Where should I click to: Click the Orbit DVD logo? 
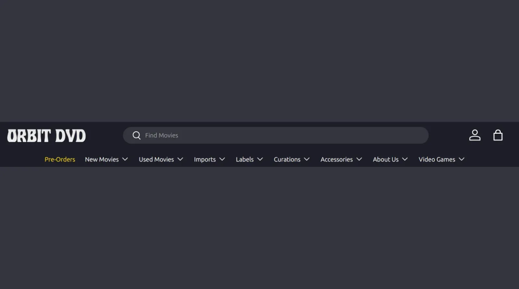[46, 135]
